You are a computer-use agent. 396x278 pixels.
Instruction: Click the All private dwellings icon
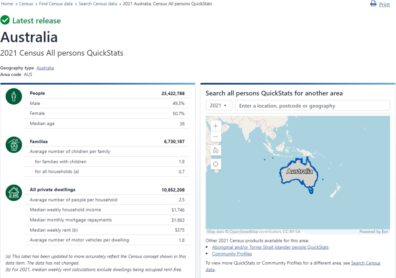tap(13, 193)
